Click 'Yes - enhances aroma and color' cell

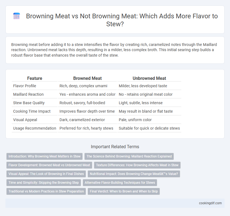(87, 94)
